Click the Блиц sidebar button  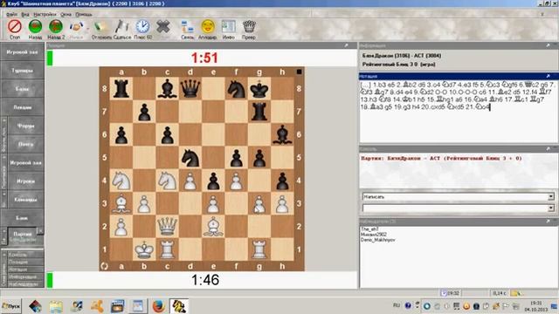pos(22,217)
